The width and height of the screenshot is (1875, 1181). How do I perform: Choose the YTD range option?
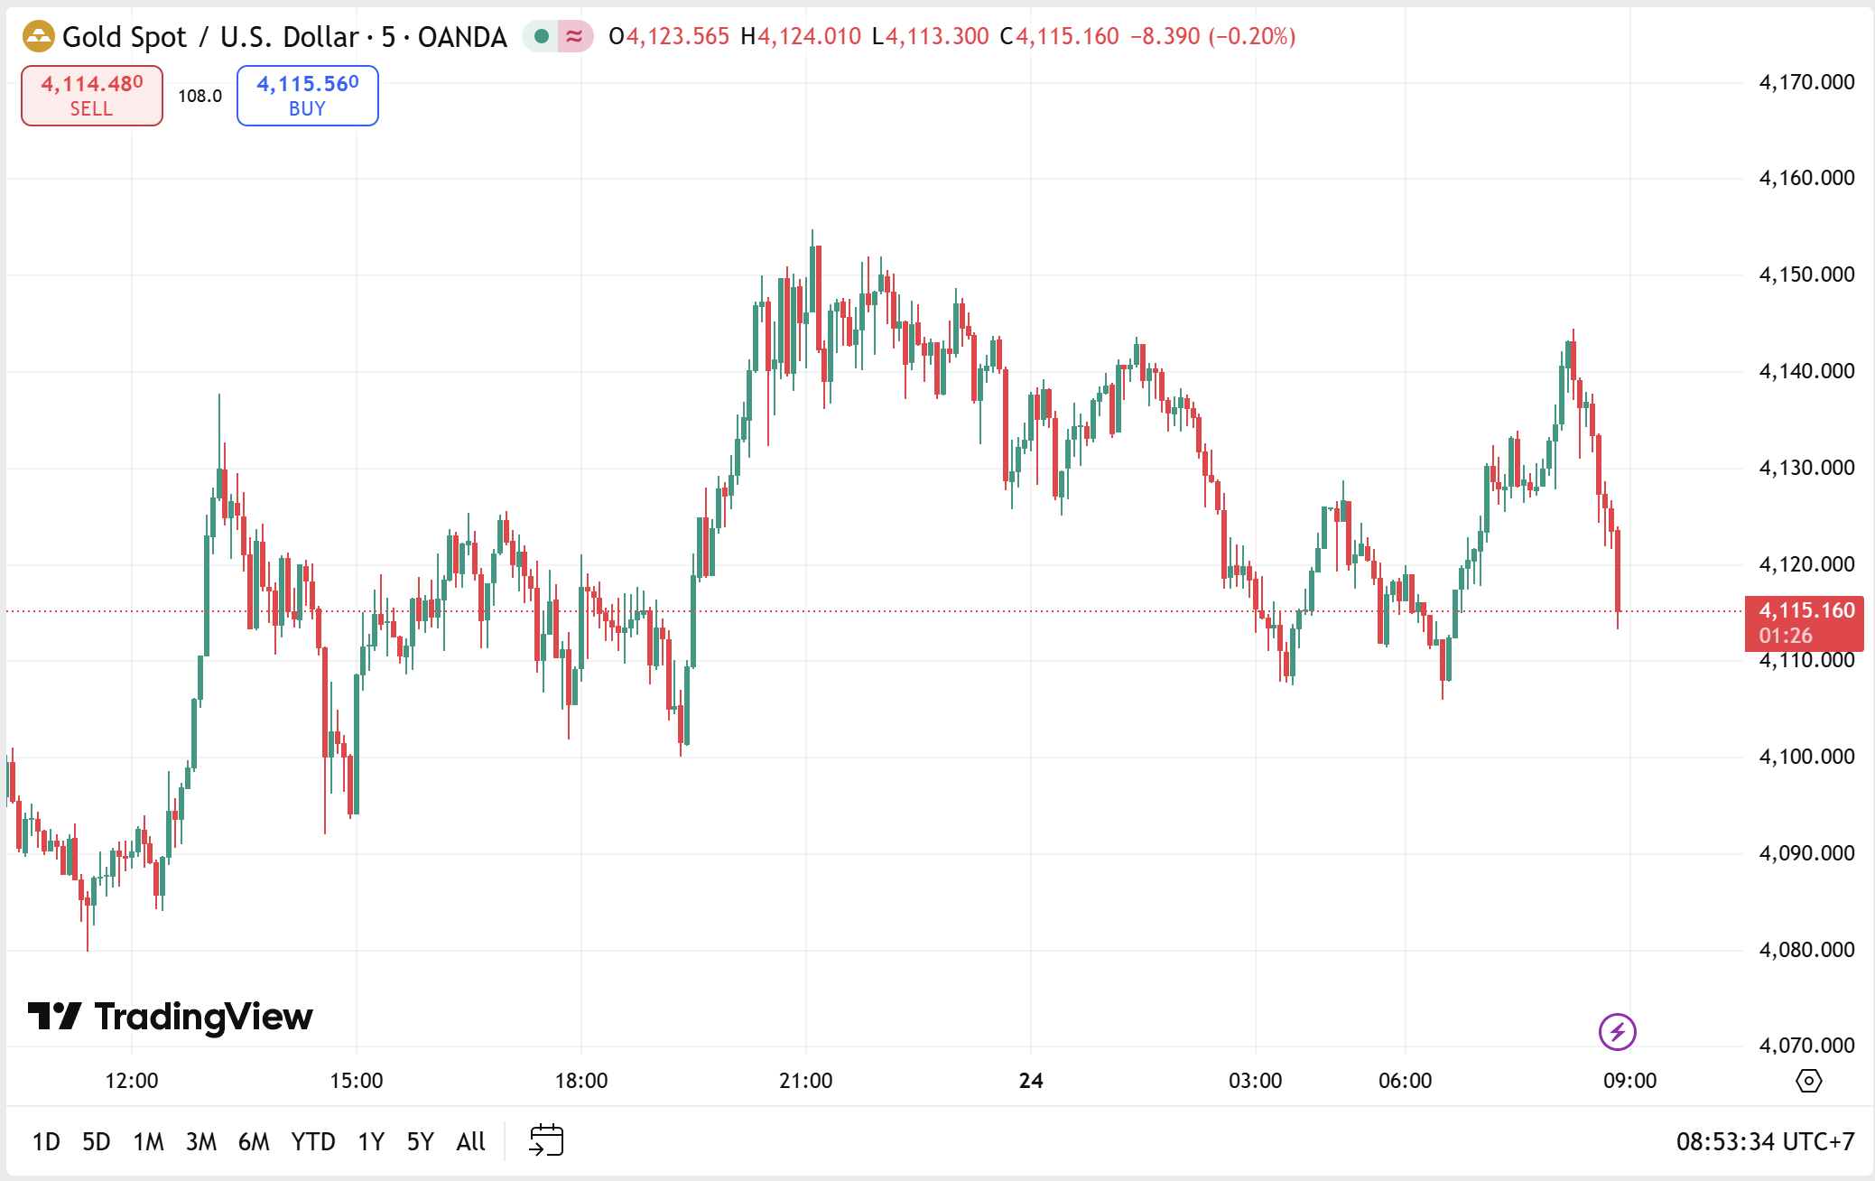(x=313, y=1142)
